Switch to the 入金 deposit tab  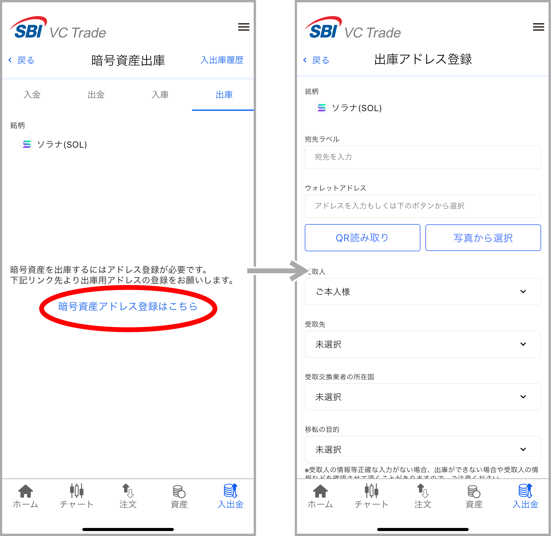click(x=32, y=95)
